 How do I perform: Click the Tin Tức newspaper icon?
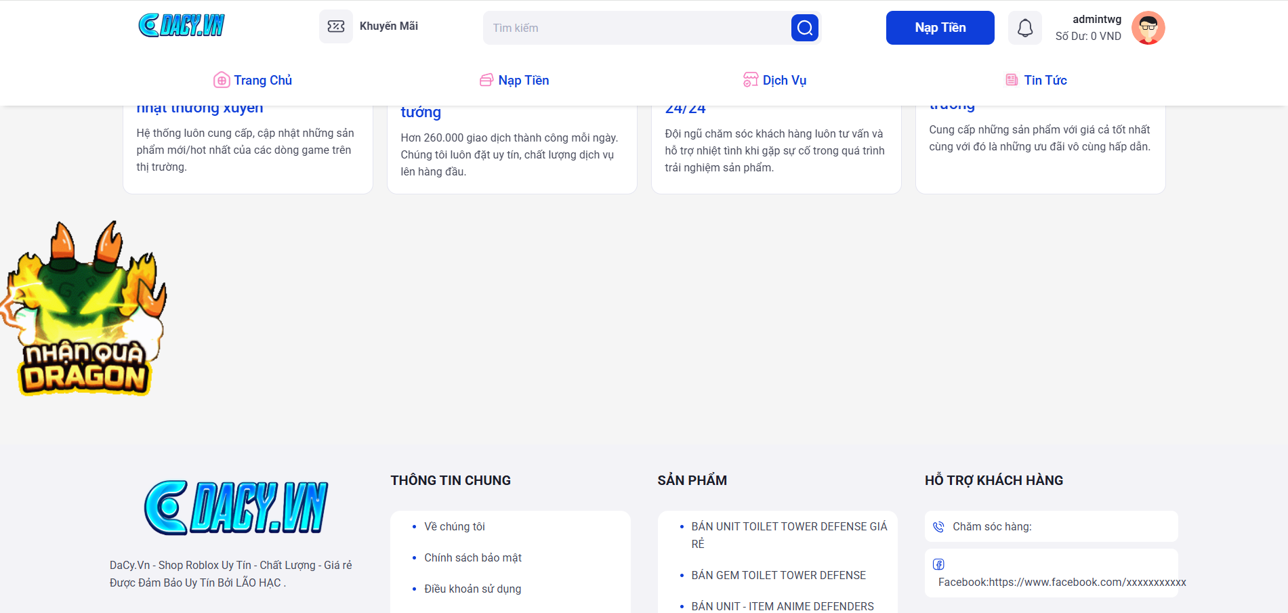coord(1012,80)
